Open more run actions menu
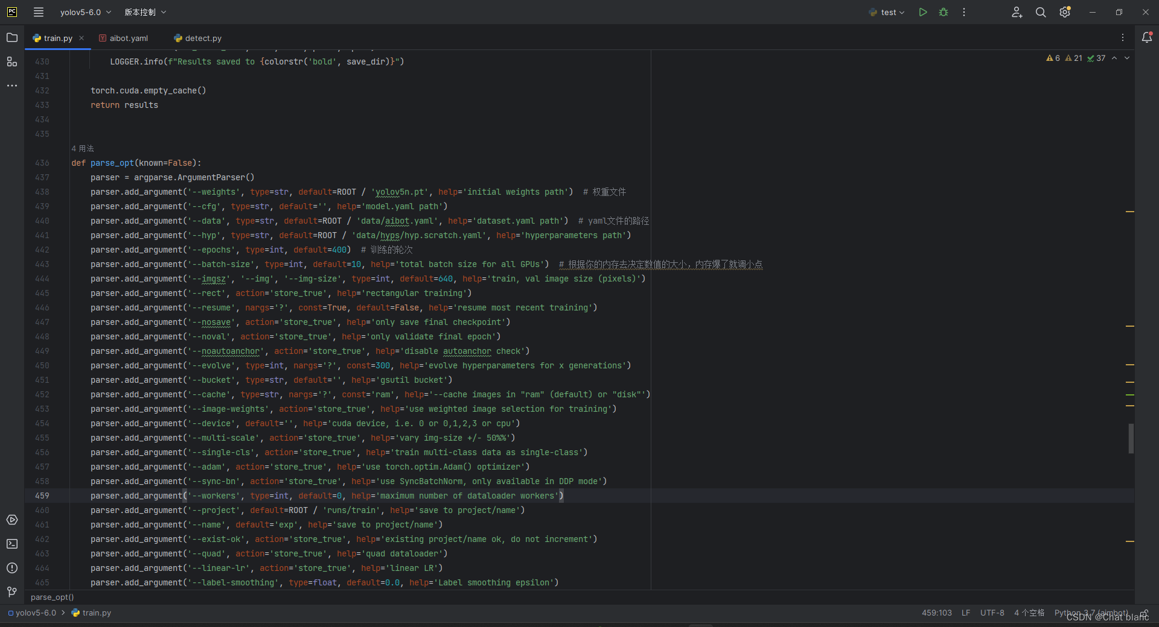 (964, 12)
